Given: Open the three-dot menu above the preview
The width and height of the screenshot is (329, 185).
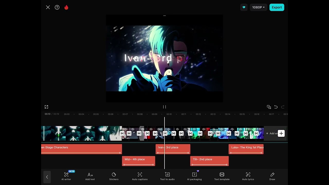Looking at the screenshot, I should pos(164,16).
